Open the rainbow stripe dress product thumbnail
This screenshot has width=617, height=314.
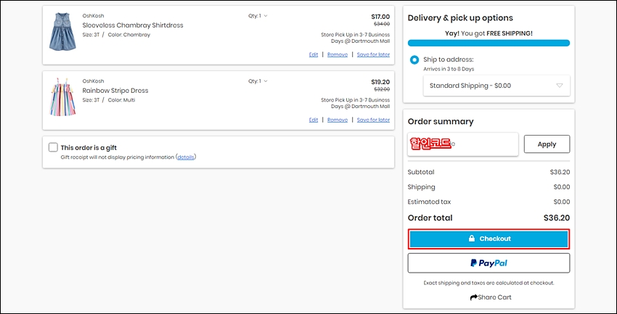point(62,97)
